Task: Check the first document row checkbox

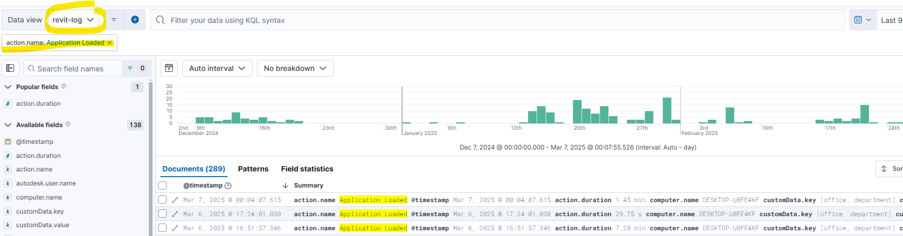Action: 162,200
